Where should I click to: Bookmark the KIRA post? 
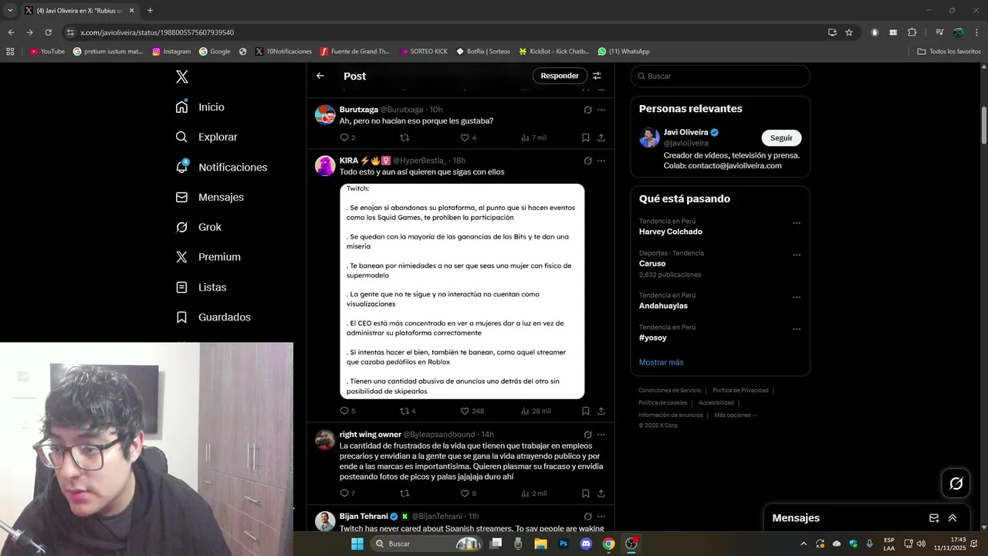coord(586,411)
